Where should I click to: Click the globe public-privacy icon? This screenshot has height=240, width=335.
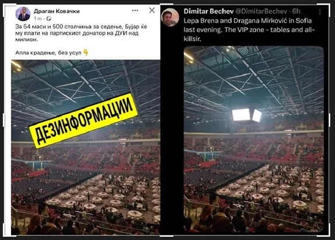[48, 19]
